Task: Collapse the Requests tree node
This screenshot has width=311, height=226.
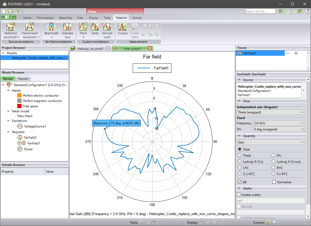Action: [x=8, y=132]
